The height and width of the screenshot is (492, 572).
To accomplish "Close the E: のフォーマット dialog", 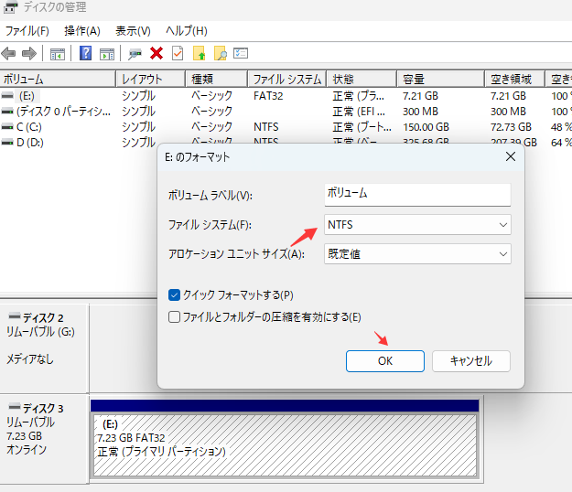I will (511, 156).
